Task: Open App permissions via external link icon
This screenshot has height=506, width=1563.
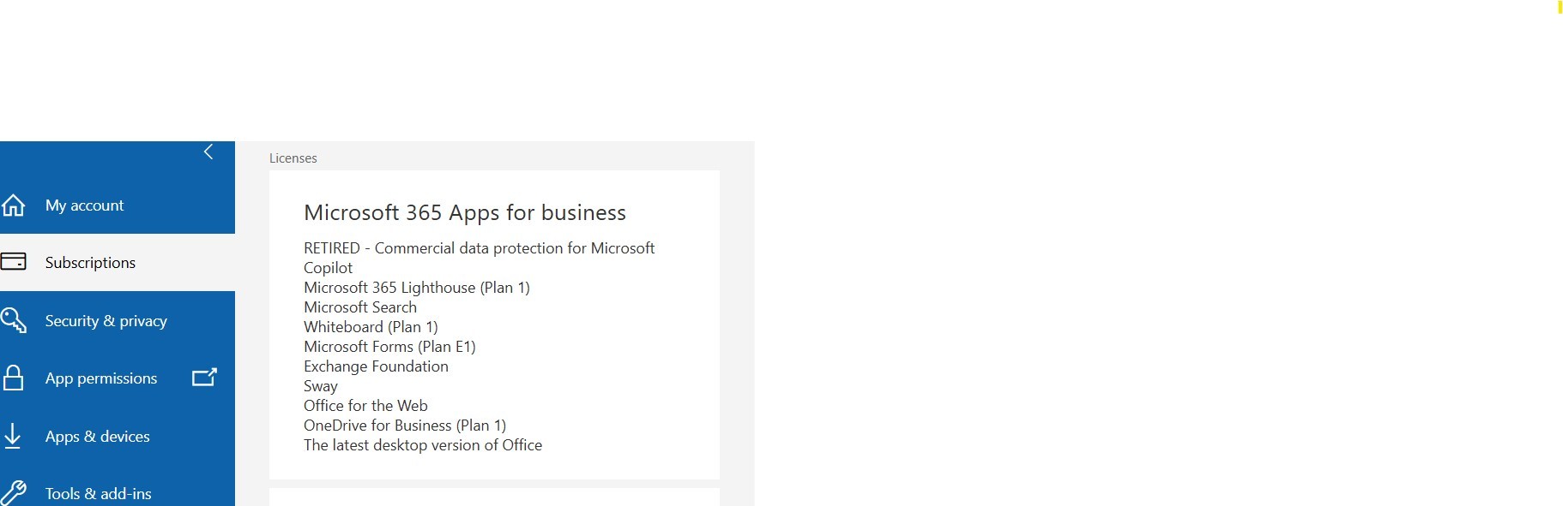Action: tap(204, 377)
